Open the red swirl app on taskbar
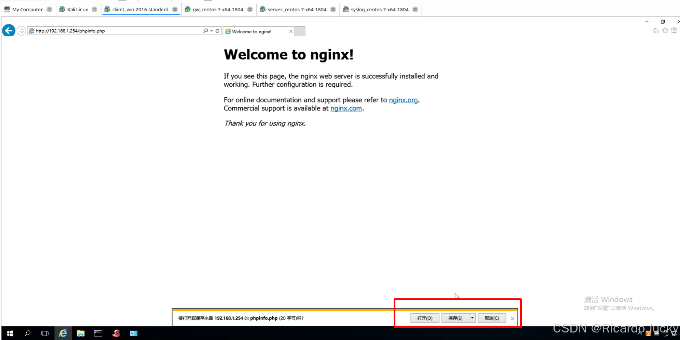 (116, 333)
